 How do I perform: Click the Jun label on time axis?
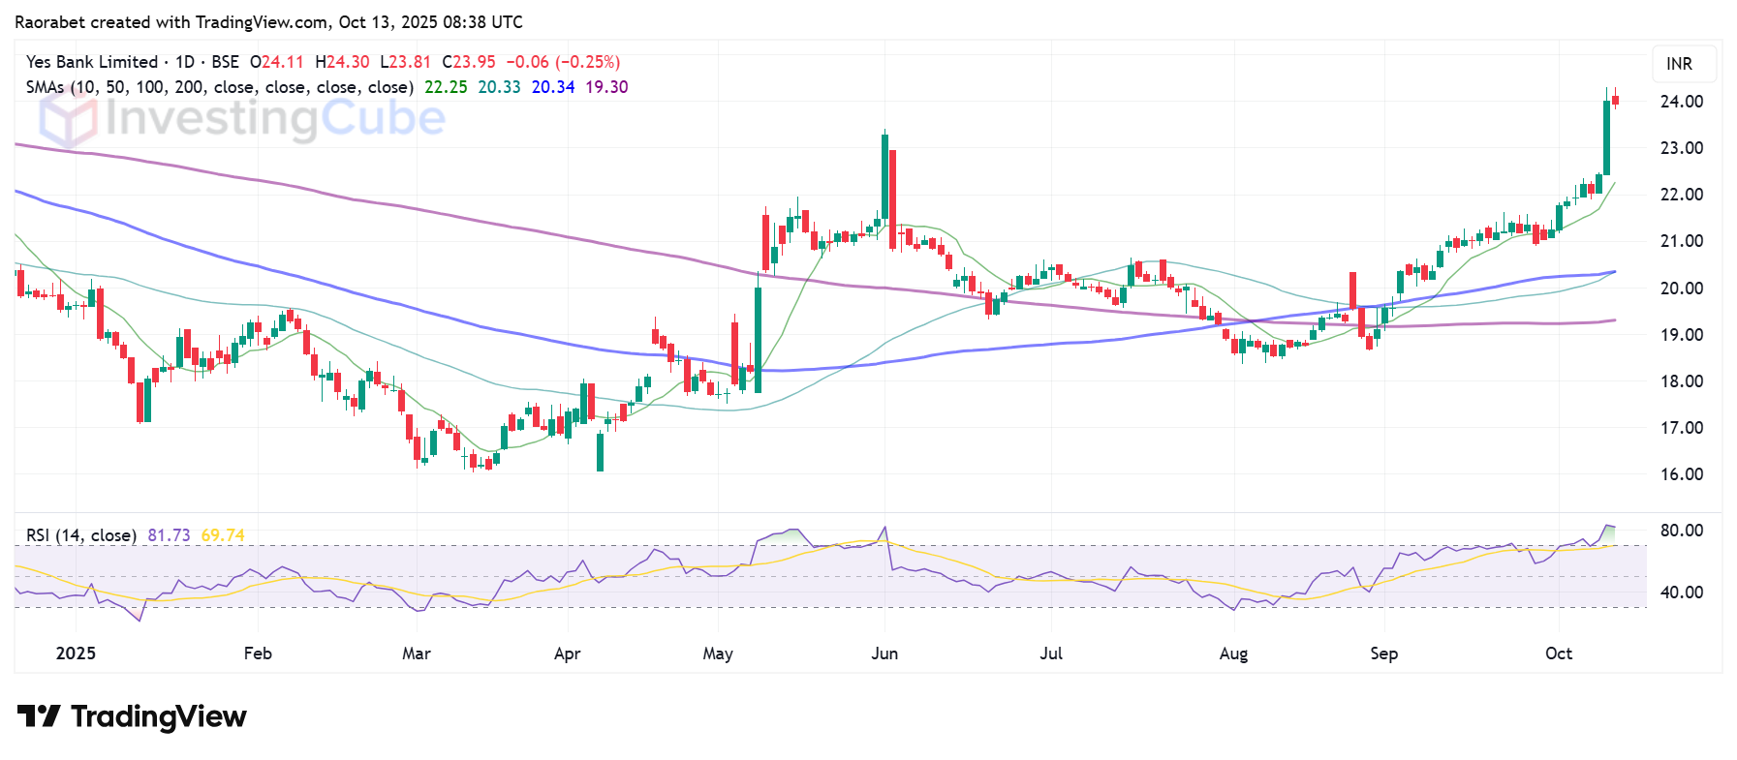click(x=884, y=654)
